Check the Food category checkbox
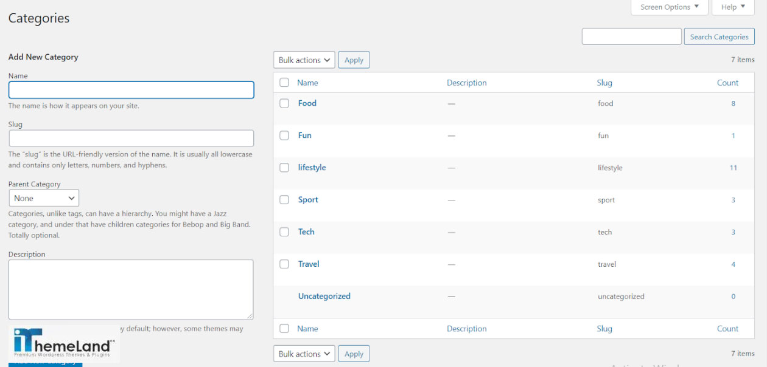This screenshot has width=767, height=367. (x=284, y=103)
